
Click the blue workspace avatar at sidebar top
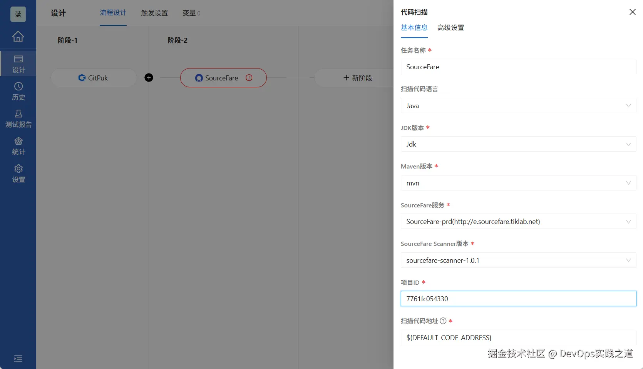[18, 14]
